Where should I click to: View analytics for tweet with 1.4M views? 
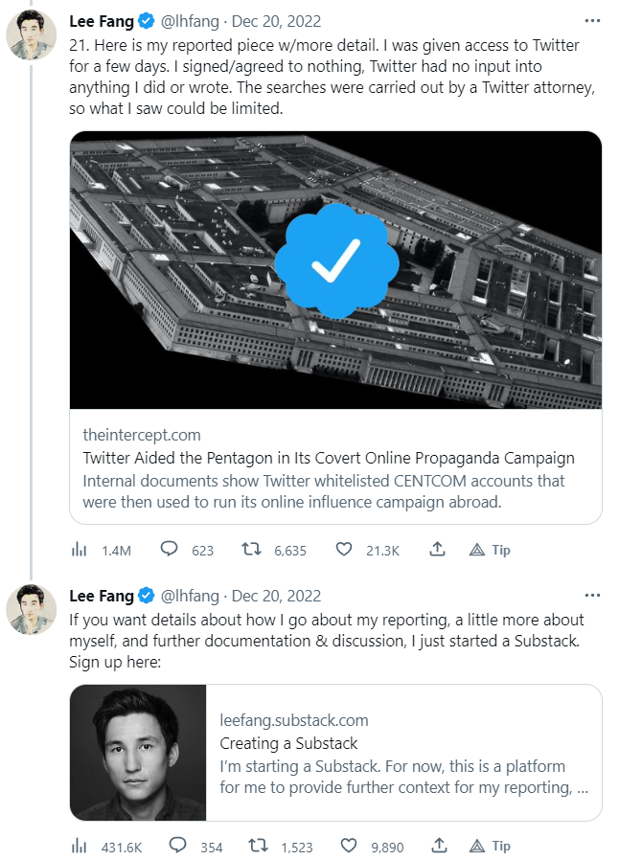point(80,551)
